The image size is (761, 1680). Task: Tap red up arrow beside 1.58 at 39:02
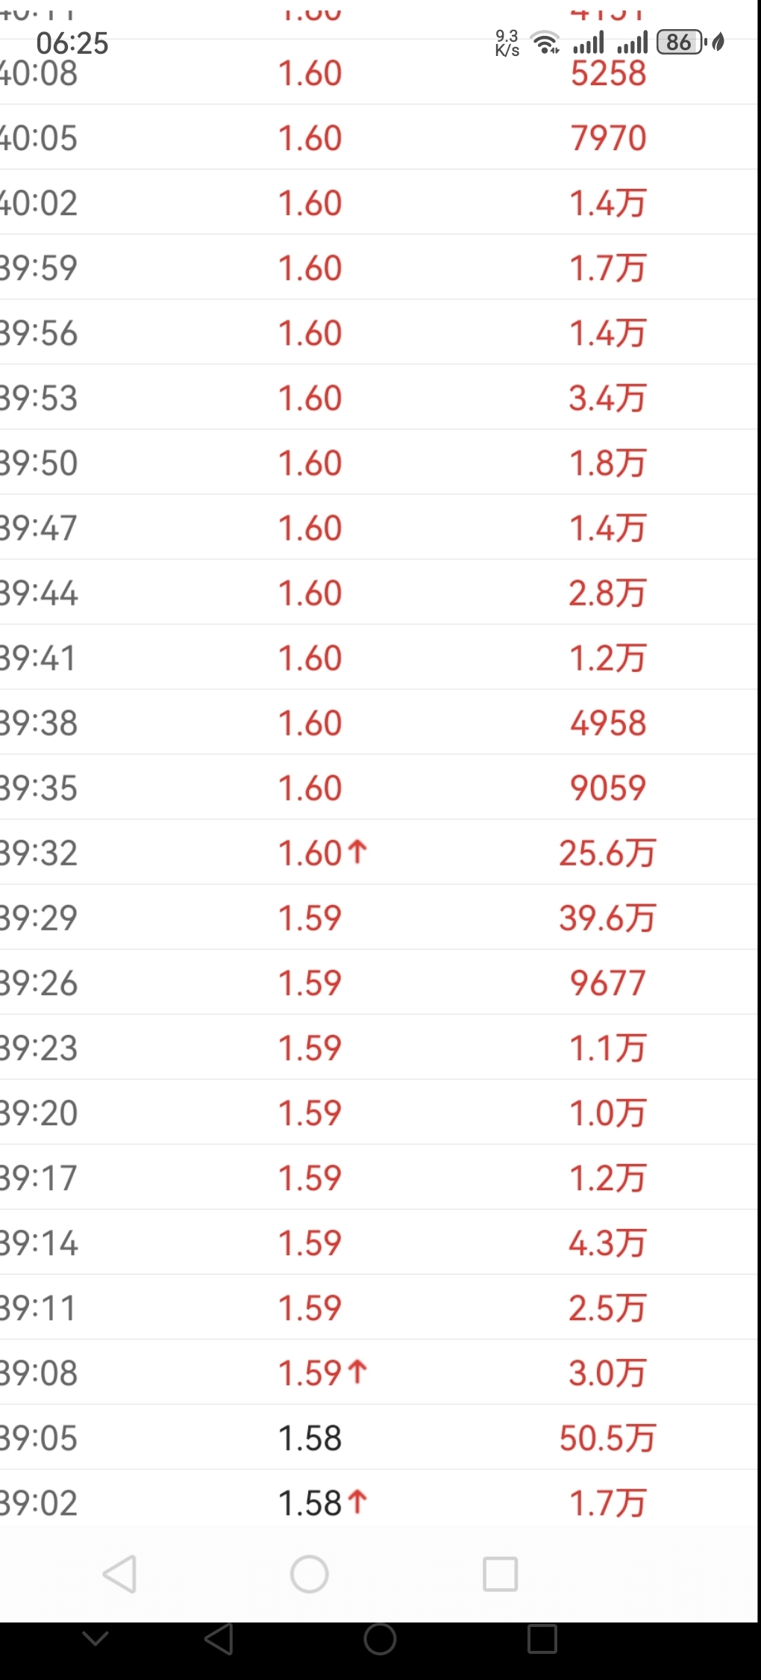(x=358, y=1502)
